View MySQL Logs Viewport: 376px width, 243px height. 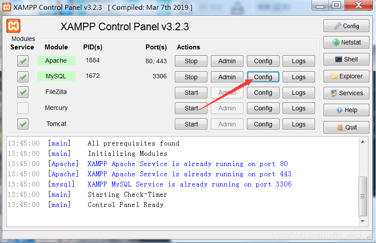point(299,77)
